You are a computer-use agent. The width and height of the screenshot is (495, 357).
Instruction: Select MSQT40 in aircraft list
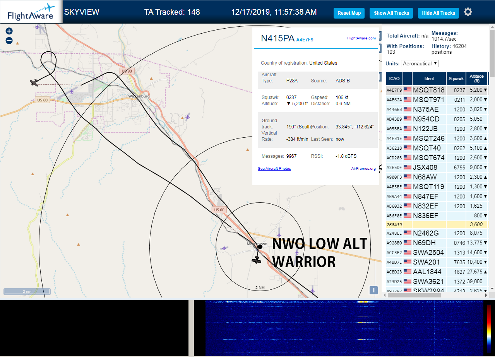437,148
